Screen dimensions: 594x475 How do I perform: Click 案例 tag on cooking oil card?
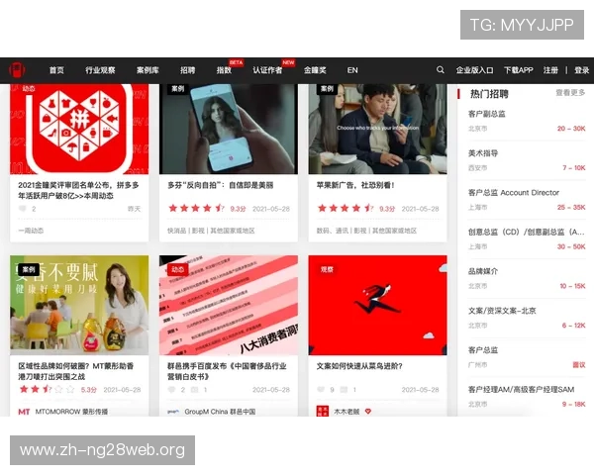(29, 270)
